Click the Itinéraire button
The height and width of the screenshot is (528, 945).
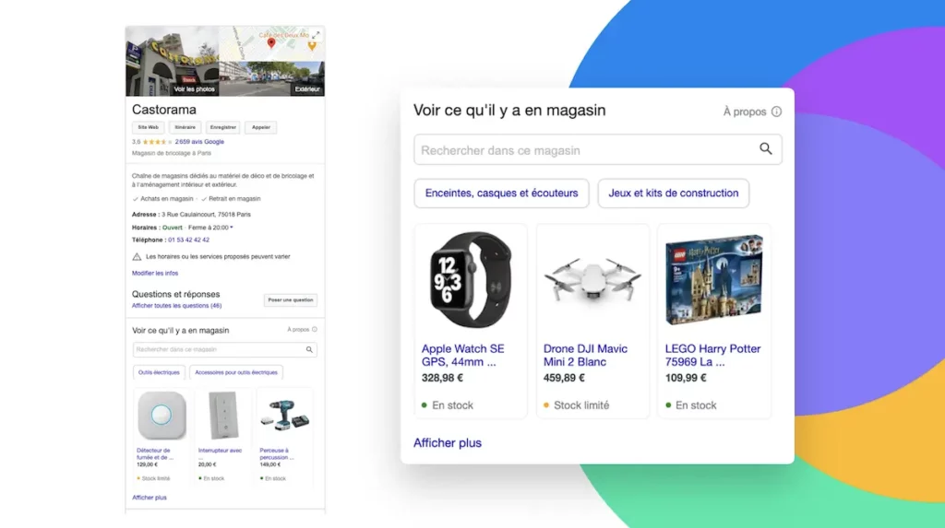185,127
